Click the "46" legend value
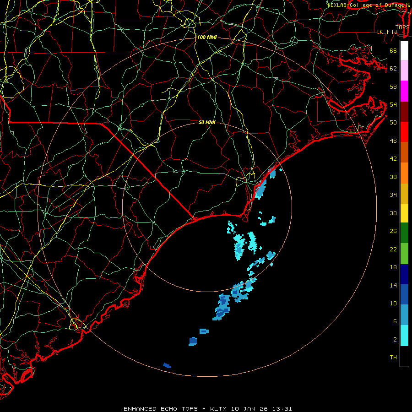Viewport: 412px width, 412px height. (x=393, y=141)
